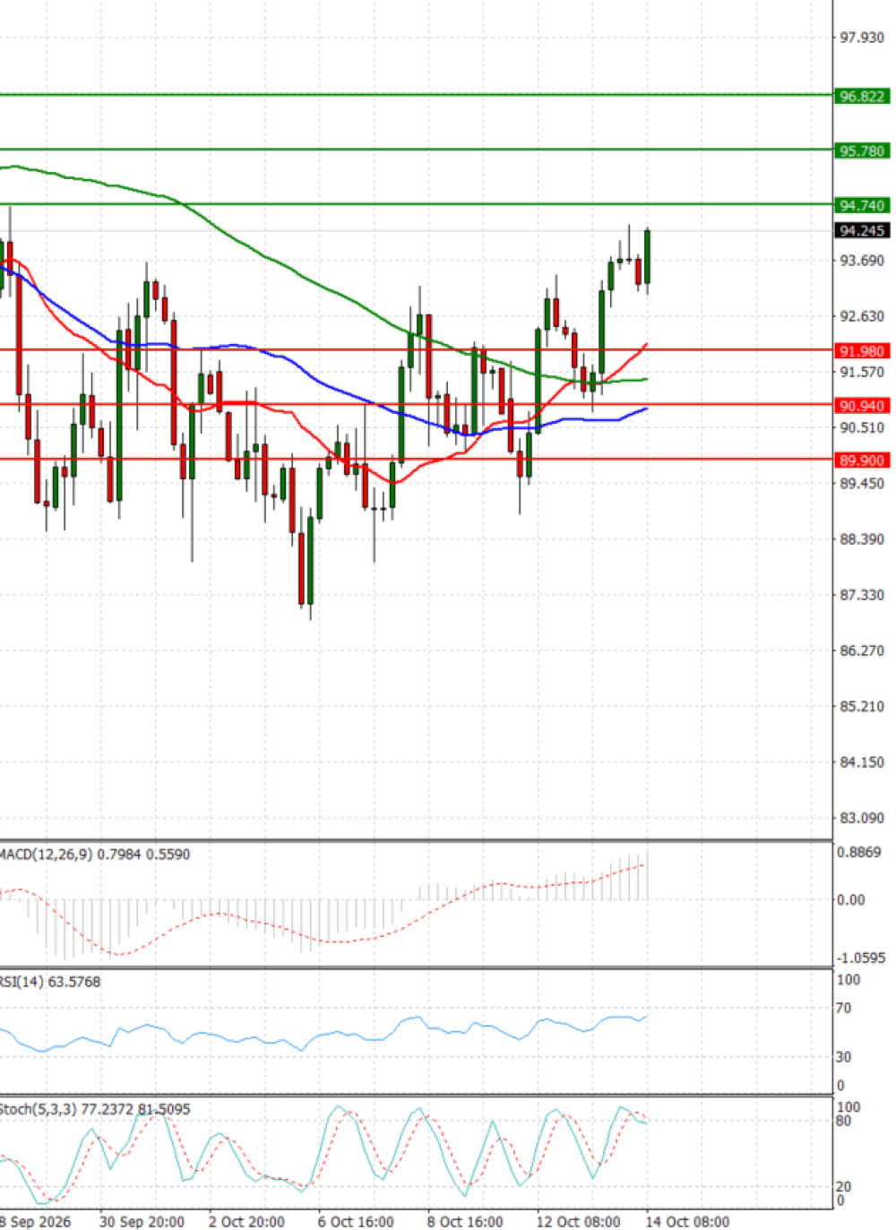
Task: Click the 6 Oct 16:00 time label
Action: [x=356, y=1222]
